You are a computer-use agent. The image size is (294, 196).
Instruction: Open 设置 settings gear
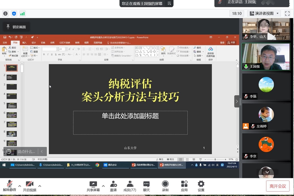[x=201, y=184]
